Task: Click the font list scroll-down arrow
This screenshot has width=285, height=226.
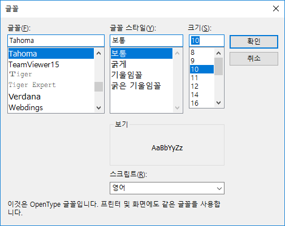Action: (98, 108)
